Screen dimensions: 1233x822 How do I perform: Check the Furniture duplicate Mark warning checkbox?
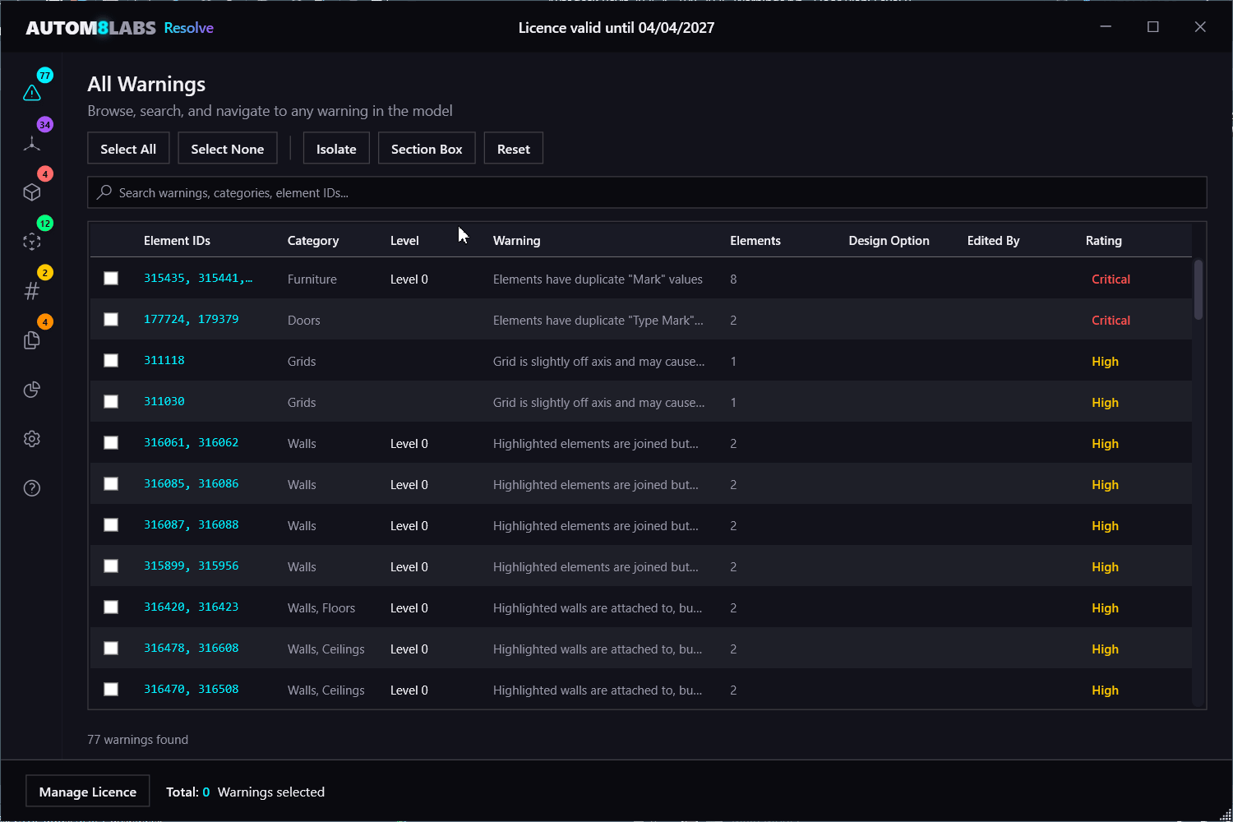pyautogui.click(x=111, y=278)
